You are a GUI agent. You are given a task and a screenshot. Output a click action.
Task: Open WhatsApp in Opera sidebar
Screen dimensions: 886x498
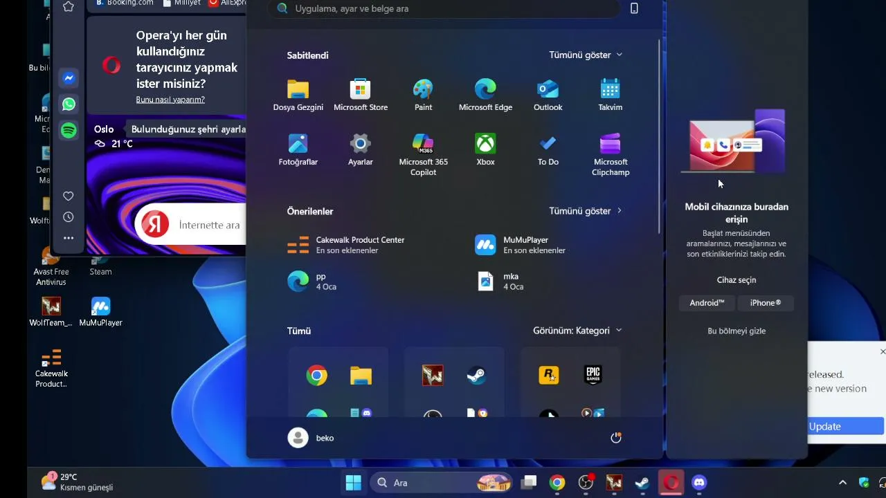69,104
